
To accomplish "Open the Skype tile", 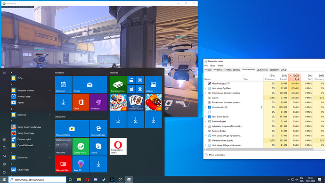I will 98,146.
